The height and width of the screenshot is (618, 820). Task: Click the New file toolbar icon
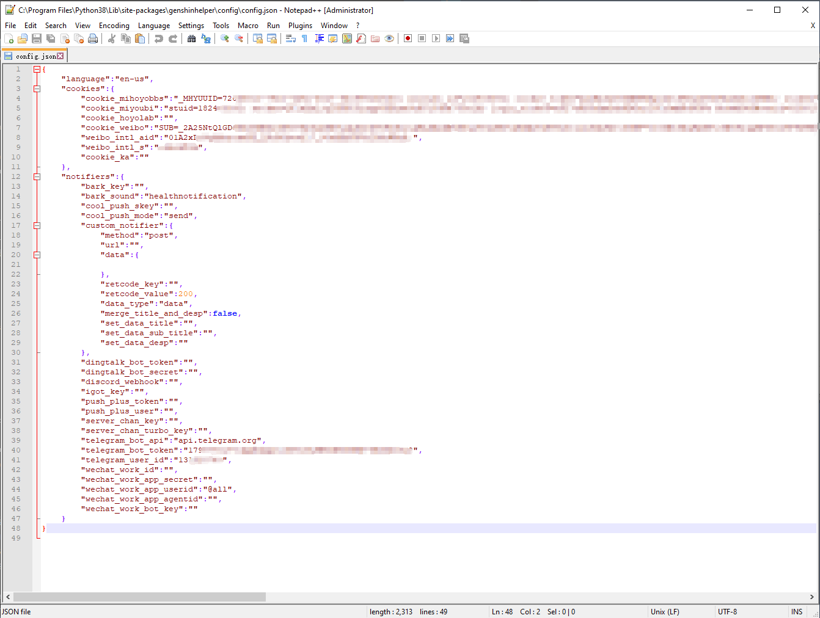click(9, 38)
